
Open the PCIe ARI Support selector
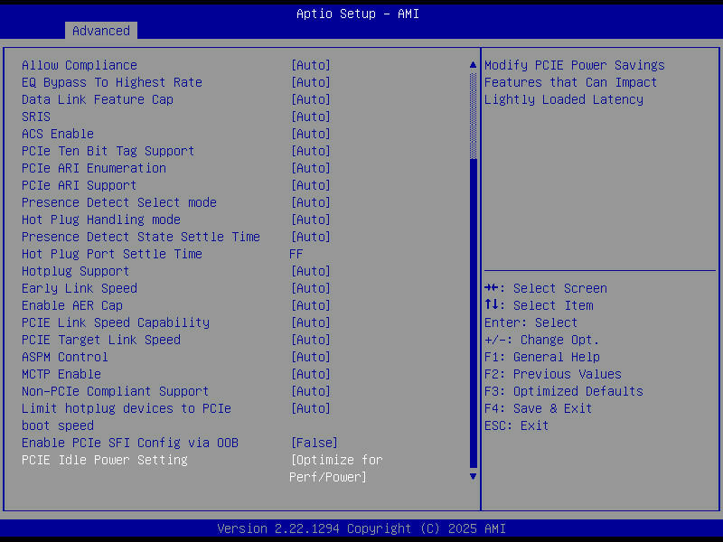[311, 184]
